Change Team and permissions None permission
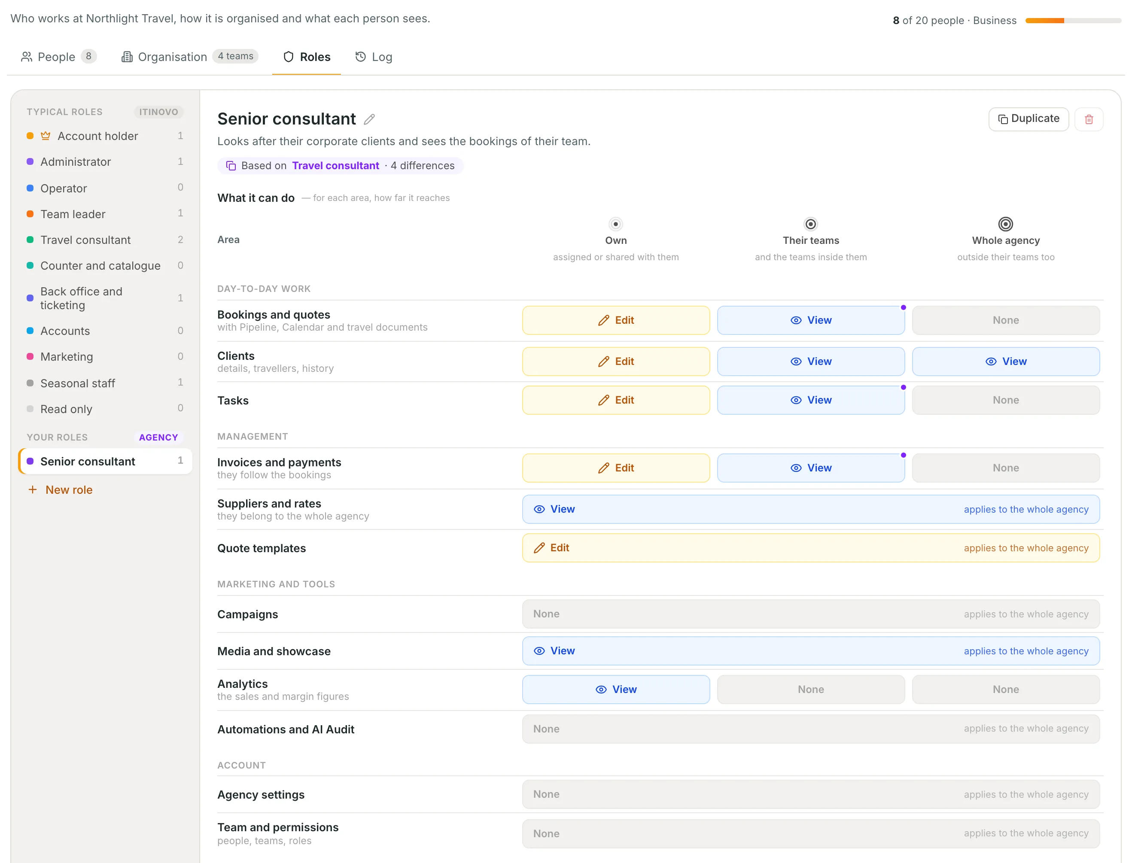 coord(810,833)
